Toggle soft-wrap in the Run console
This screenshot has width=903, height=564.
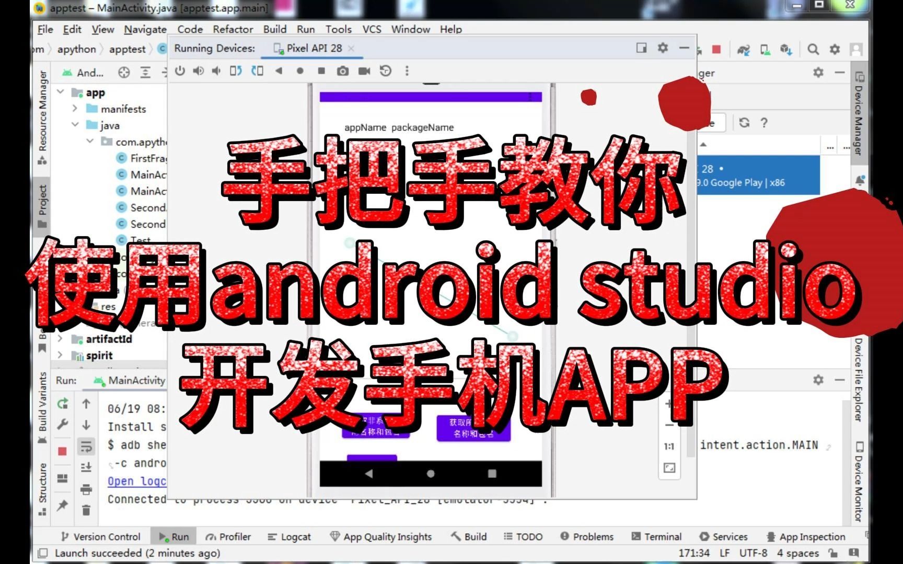(x=86, y=446)
